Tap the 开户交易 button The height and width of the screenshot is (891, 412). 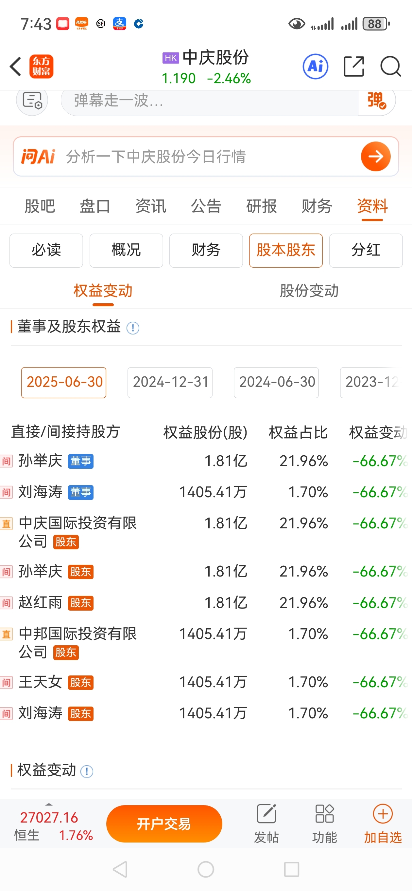pyautogui.click(x=164, y=824)
